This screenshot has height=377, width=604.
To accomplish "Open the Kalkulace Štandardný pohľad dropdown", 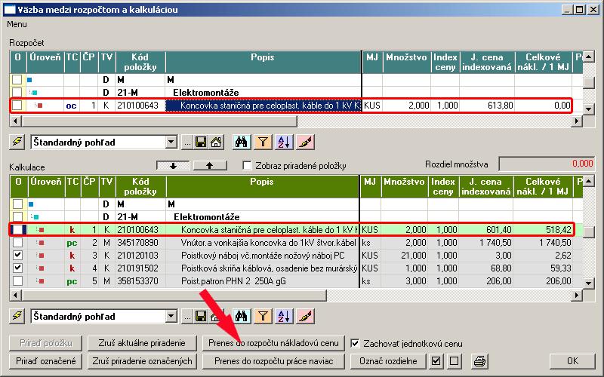I will (x=171, y=317).
